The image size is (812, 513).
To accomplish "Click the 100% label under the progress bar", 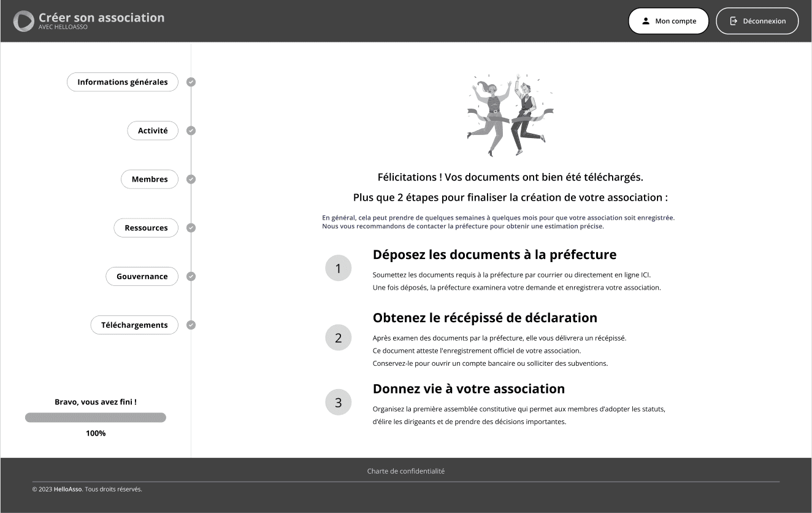I will (x=96, y=433).
